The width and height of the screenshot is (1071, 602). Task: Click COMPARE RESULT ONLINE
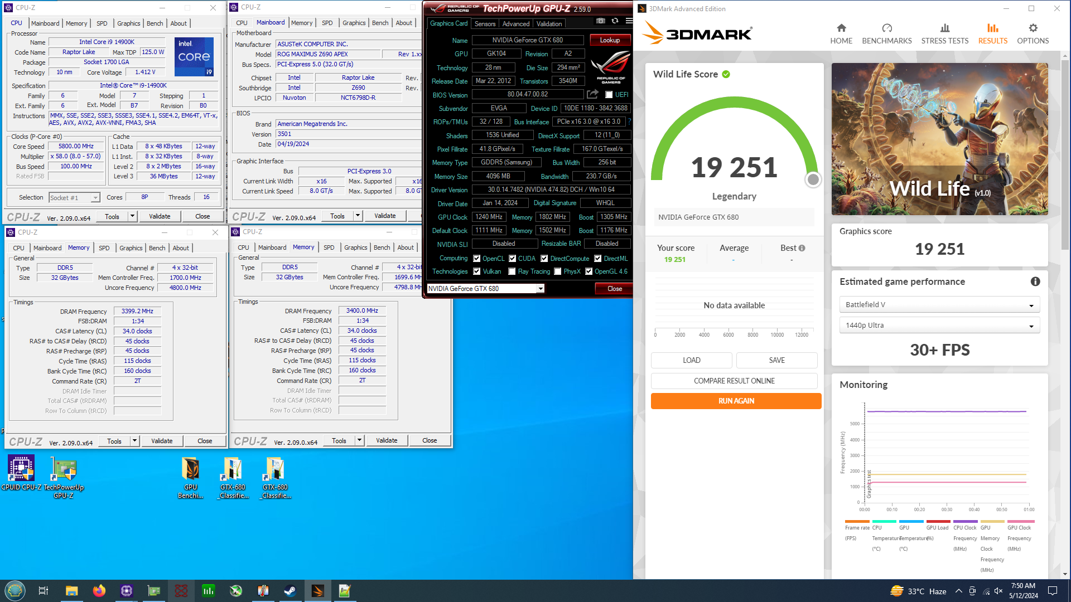[734, 381]
